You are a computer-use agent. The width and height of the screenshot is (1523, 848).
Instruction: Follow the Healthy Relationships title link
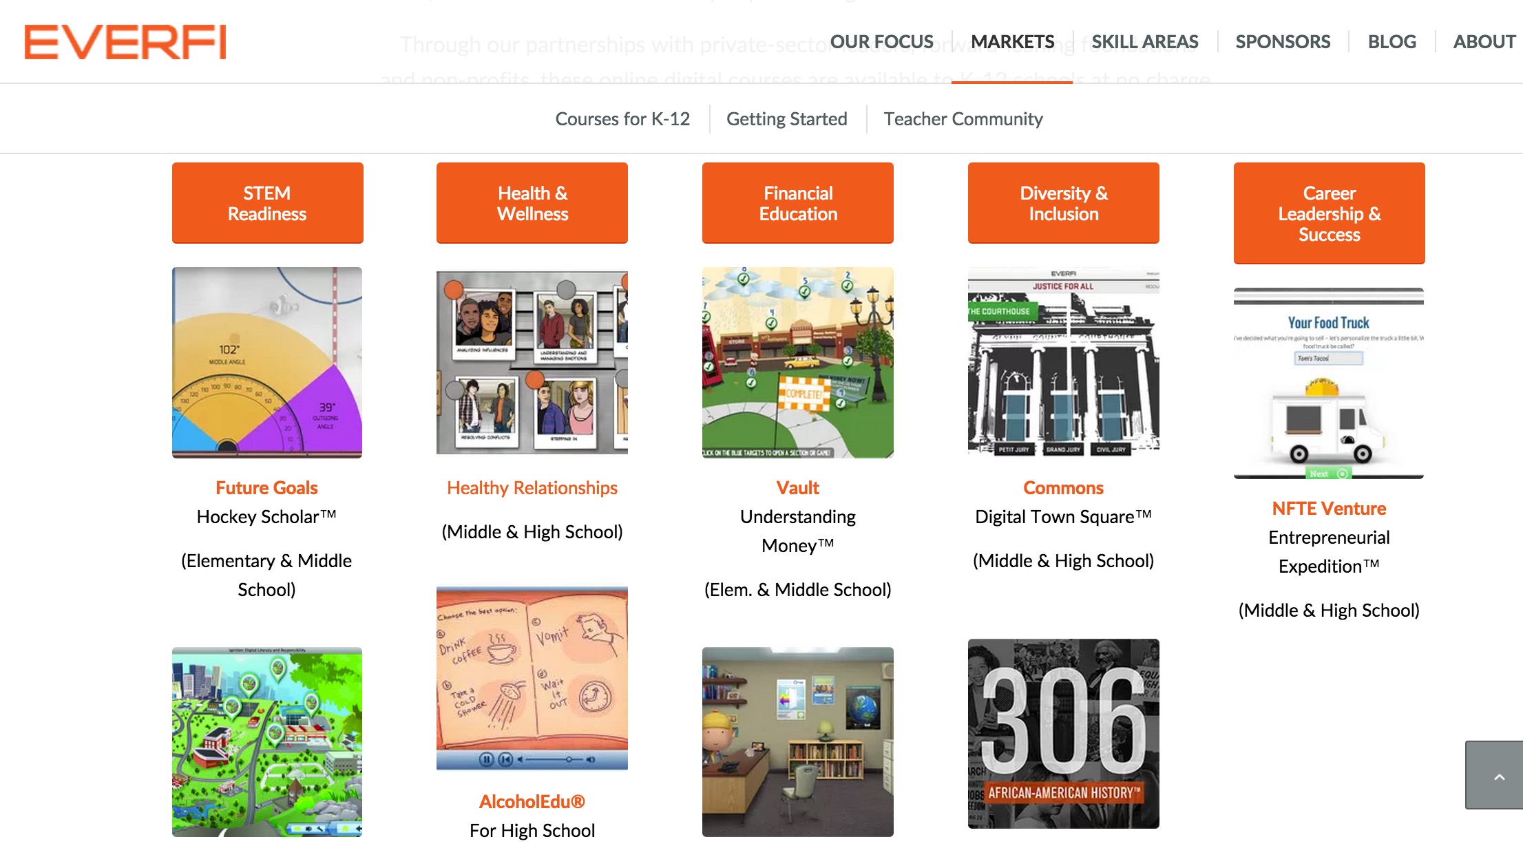click(x=532, y=488)
